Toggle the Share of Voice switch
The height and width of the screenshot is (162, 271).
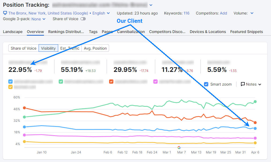(83, 19)
